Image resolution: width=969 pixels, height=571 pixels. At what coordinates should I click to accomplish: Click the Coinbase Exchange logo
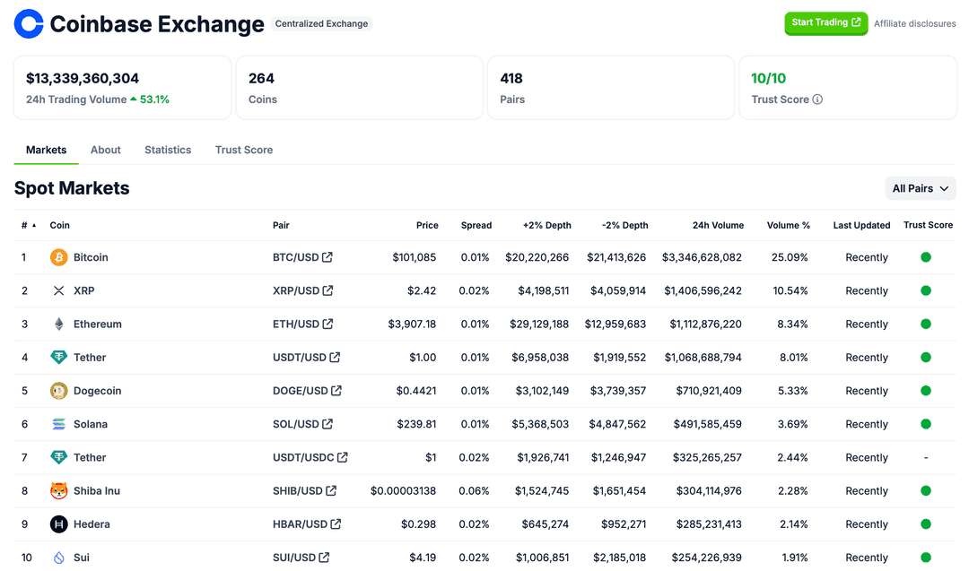pos(28,23)
